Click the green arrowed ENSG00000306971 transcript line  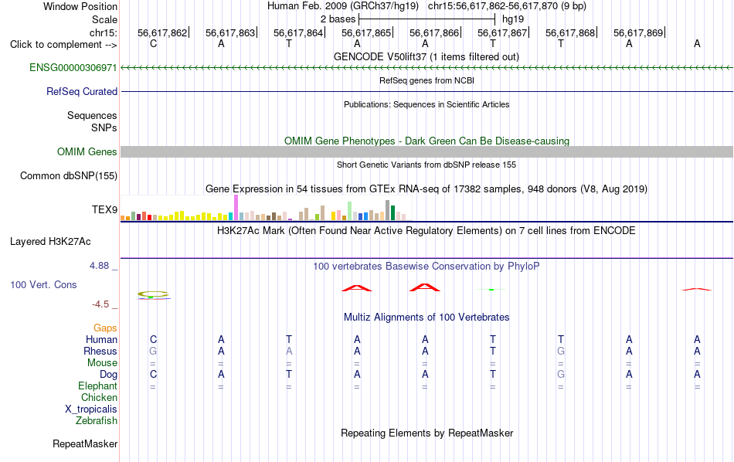coord(426,68)
